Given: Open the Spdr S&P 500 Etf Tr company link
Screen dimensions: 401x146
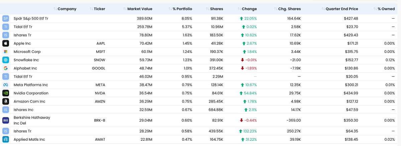Looking at the screenshot, I should [x=31, y=19].
